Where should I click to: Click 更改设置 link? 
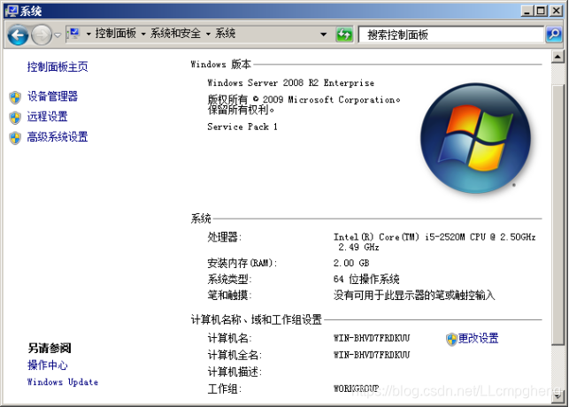(x=478, y=339)
